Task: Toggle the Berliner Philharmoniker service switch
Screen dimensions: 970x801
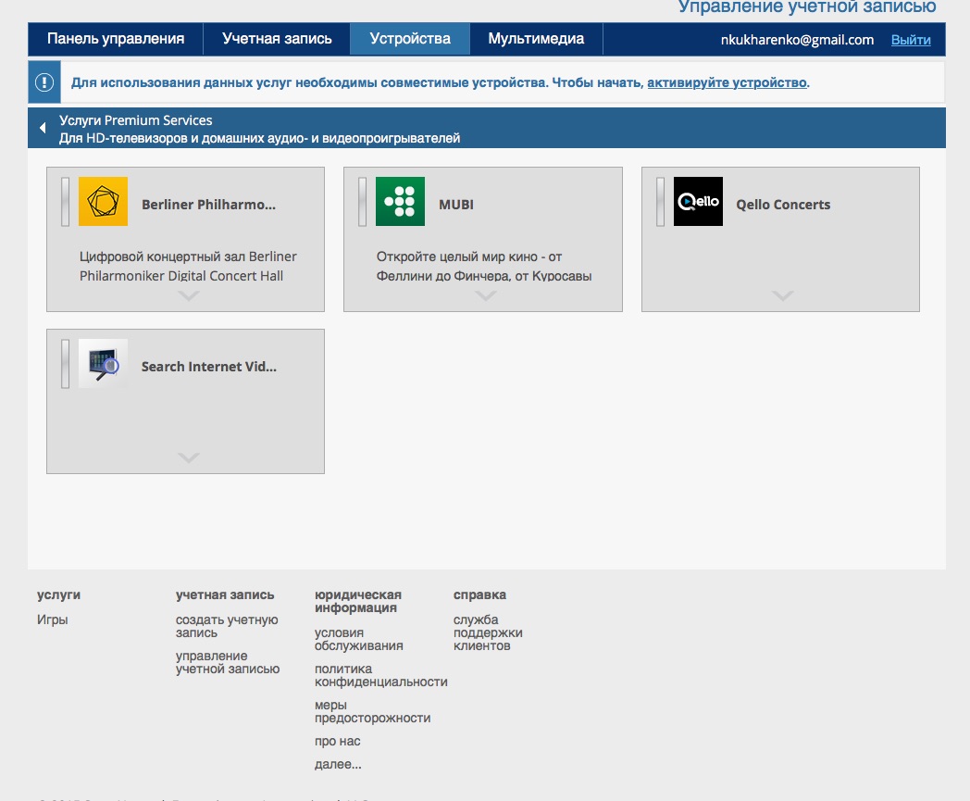Action: [x=65, y=202]
